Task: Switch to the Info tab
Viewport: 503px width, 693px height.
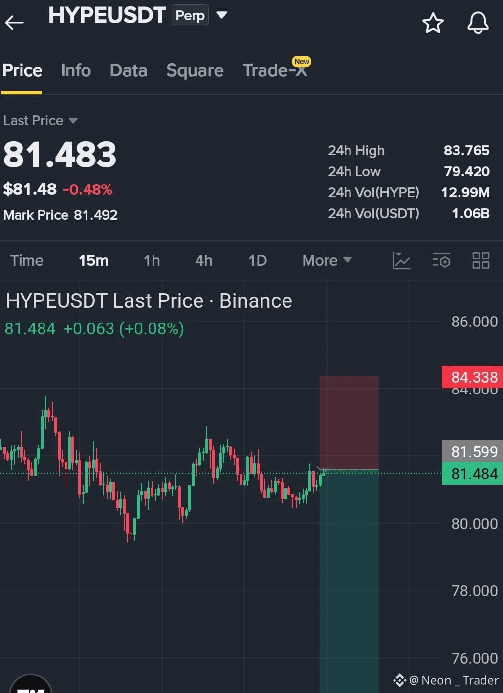Action: (76, 70)
